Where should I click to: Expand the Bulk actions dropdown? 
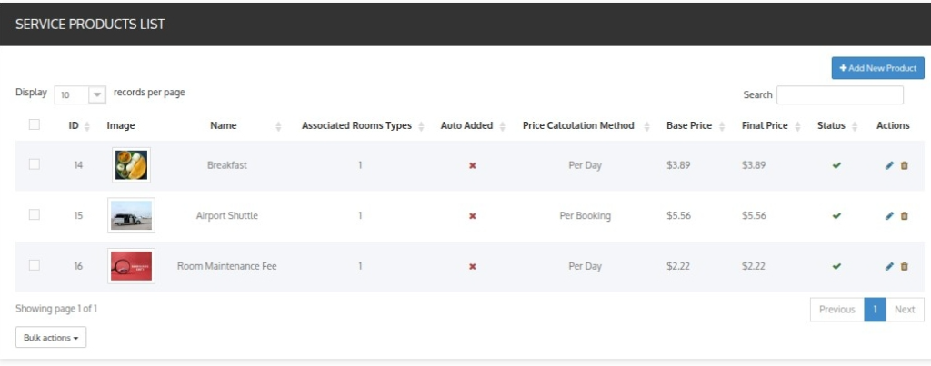point(51,337)
